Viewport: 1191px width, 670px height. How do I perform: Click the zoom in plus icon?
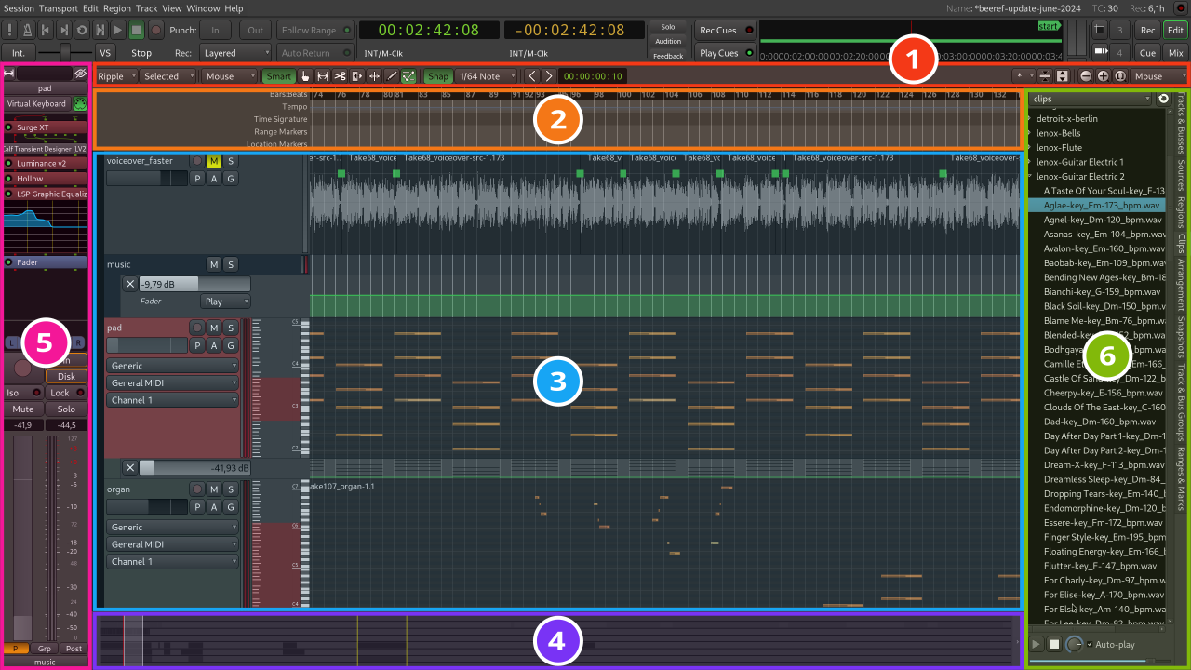[1103, 76]
